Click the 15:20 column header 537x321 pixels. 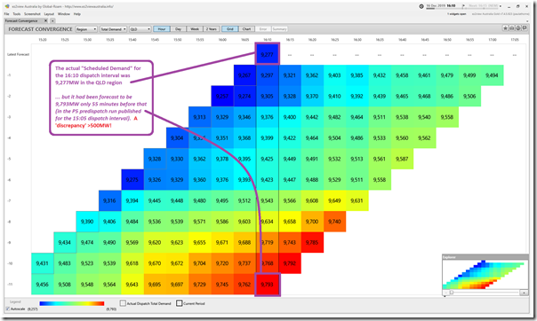43,40
